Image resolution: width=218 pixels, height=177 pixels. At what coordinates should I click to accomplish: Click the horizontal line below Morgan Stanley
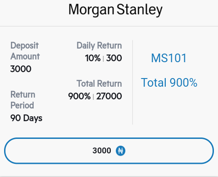109,26
